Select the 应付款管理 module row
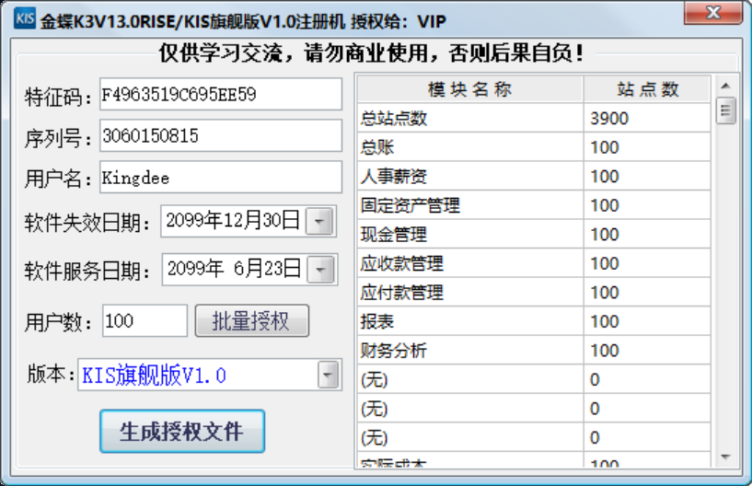 pyautogui.click(x=533, y=292)
